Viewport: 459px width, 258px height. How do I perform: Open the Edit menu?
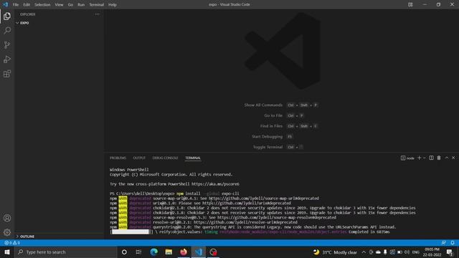click(x=27, y=5)
